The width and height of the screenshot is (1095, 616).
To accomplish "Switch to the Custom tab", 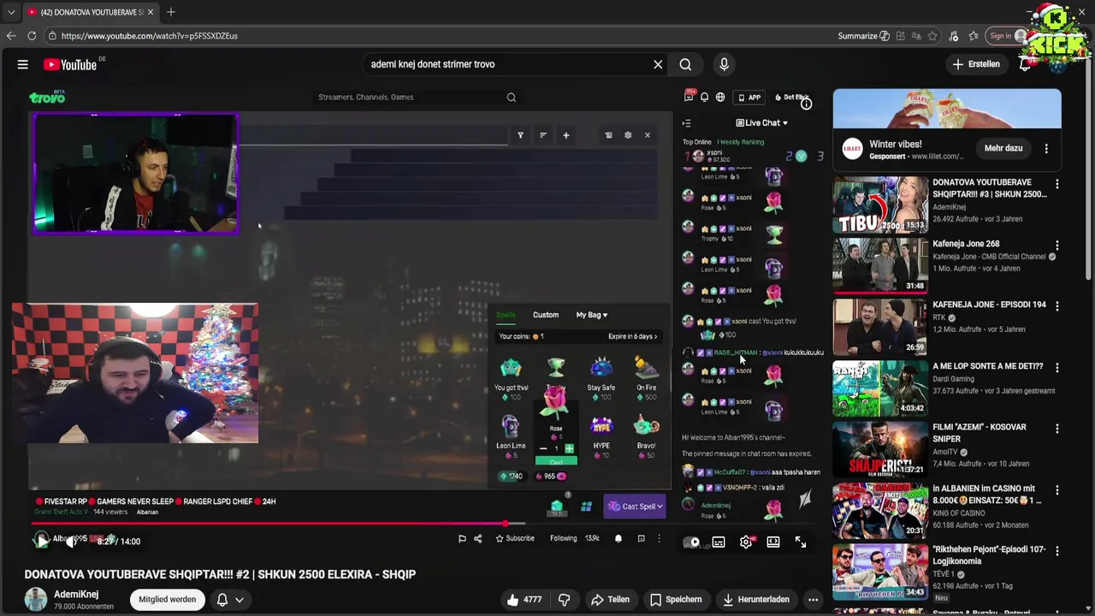I will [546, 315].
